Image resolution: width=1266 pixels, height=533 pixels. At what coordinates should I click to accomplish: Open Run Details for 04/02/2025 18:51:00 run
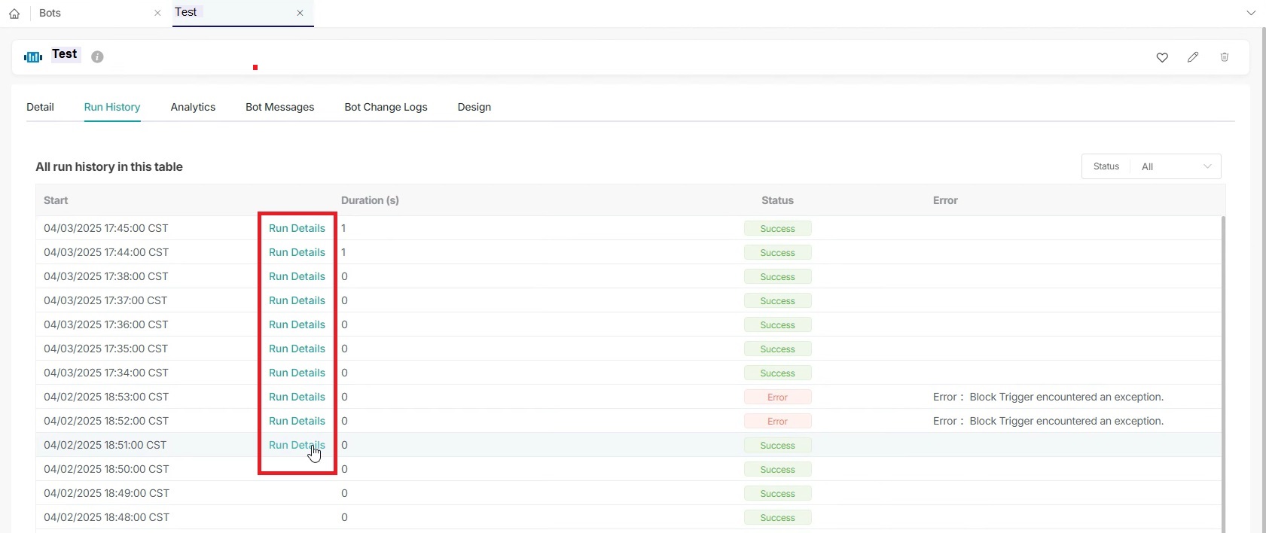click(x=297, y=445)
